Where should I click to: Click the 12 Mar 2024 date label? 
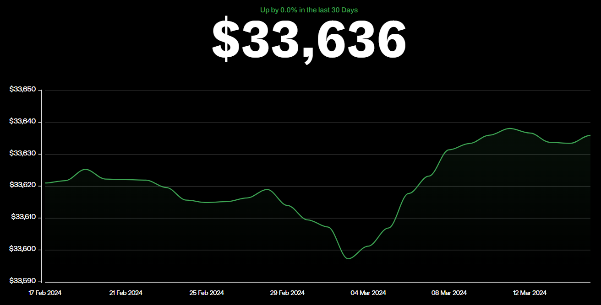click(530, 293)
